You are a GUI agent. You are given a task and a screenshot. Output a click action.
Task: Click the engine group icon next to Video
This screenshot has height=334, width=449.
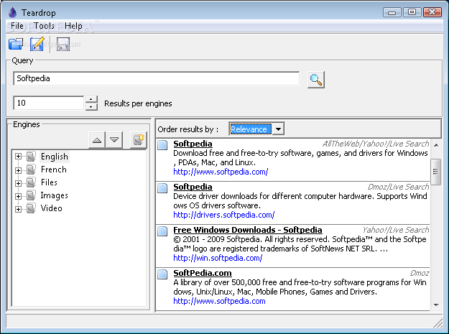pos(31,208)
